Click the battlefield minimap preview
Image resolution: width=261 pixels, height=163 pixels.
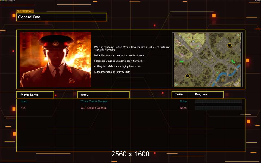(x=207, y=59)
